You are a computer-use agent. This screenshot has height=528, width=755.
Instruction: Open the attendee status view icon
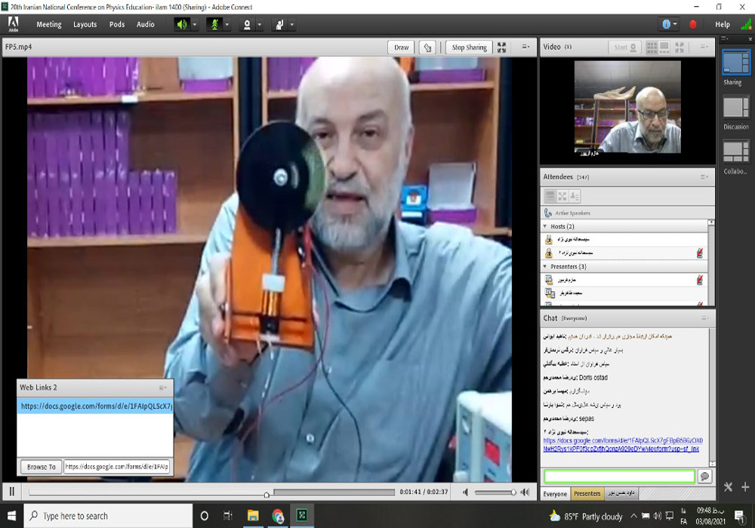point(575,196)
